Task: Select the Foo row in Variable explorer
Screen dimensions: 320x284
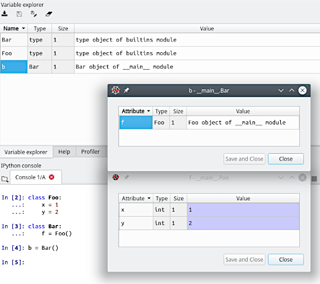Action: (x=160, y=53)
